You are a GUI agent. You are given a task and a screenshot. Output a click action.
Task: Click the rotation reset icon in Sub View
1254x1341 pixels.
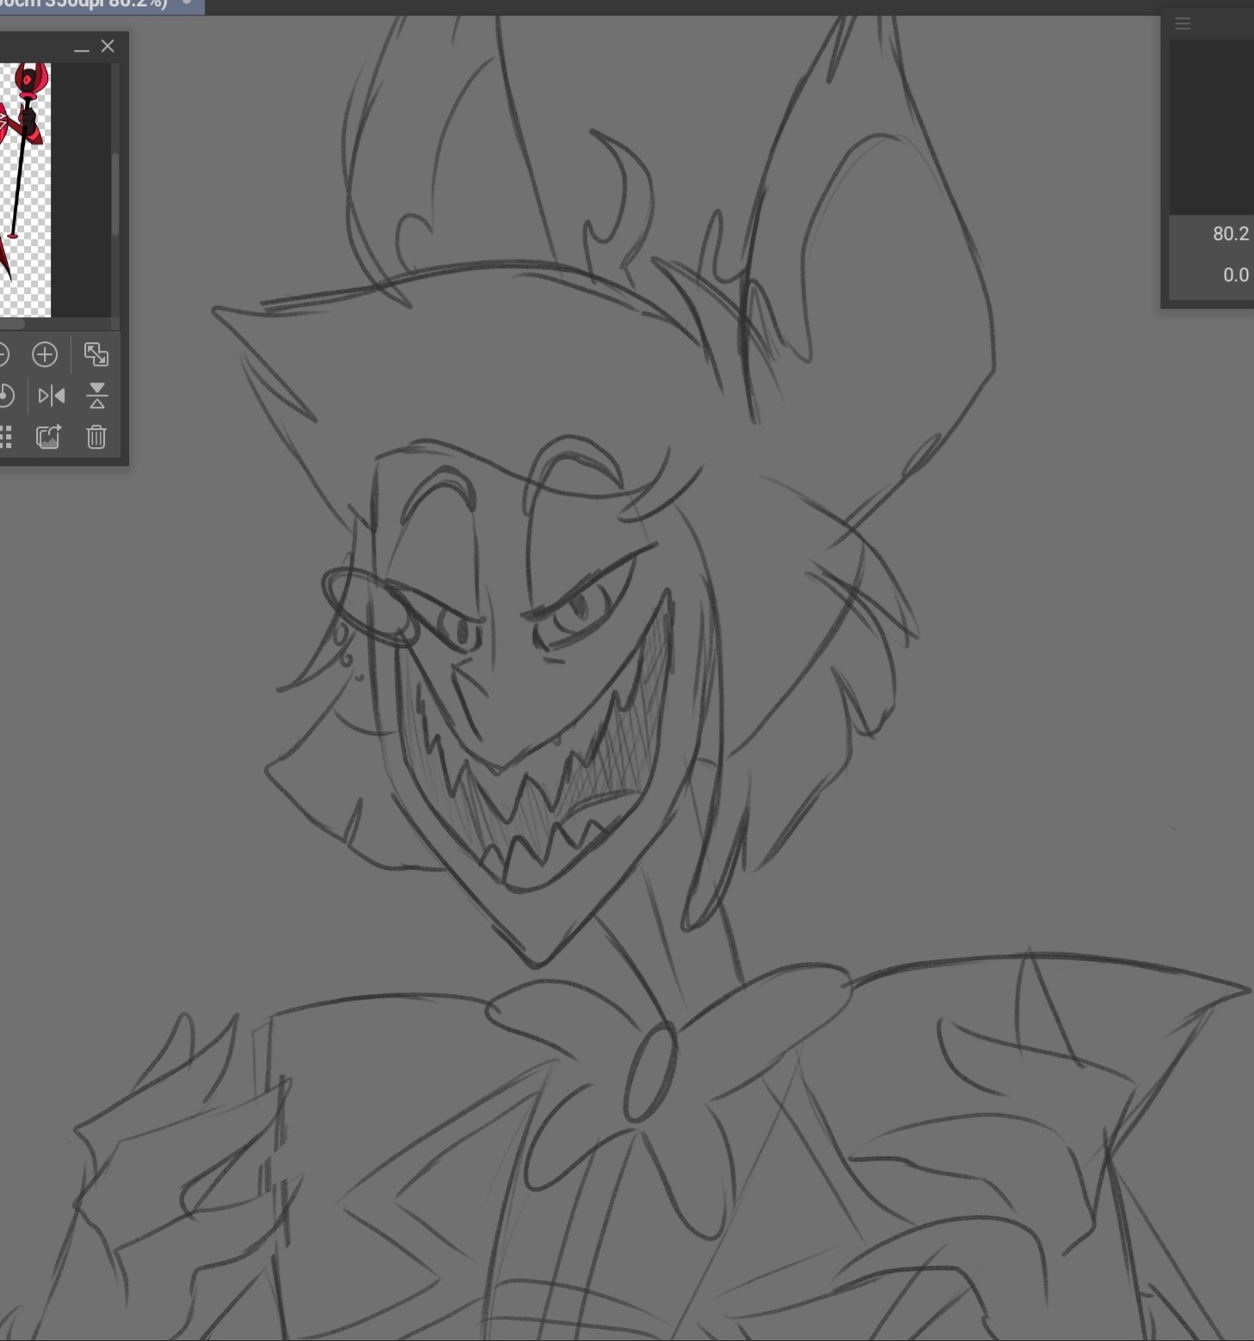tap(5, 395)
